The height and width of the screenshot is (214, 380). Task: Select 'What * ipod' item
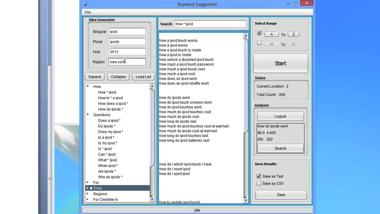pos(107,160)
